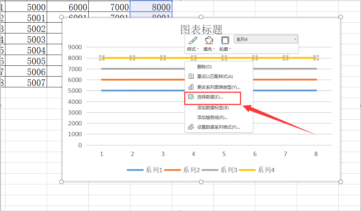The image size is (361, 211).
Task: Click cell containing 5000
Action: tap(26, 7)
